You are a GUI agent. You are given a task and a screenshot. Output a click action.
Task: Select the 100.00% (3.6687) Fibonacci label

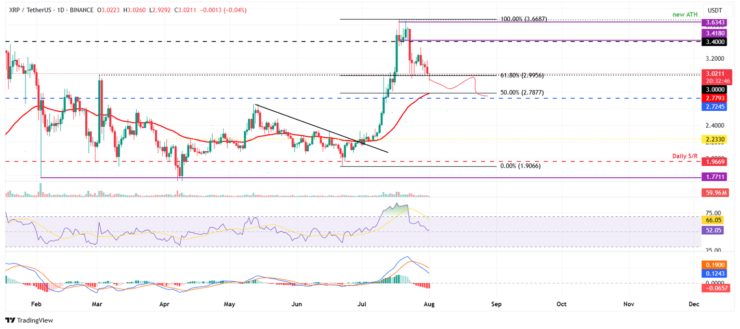[524, 19]
